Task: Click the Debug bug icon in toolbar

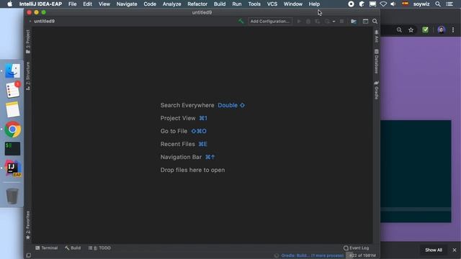Action: click(x=308, y=21)
